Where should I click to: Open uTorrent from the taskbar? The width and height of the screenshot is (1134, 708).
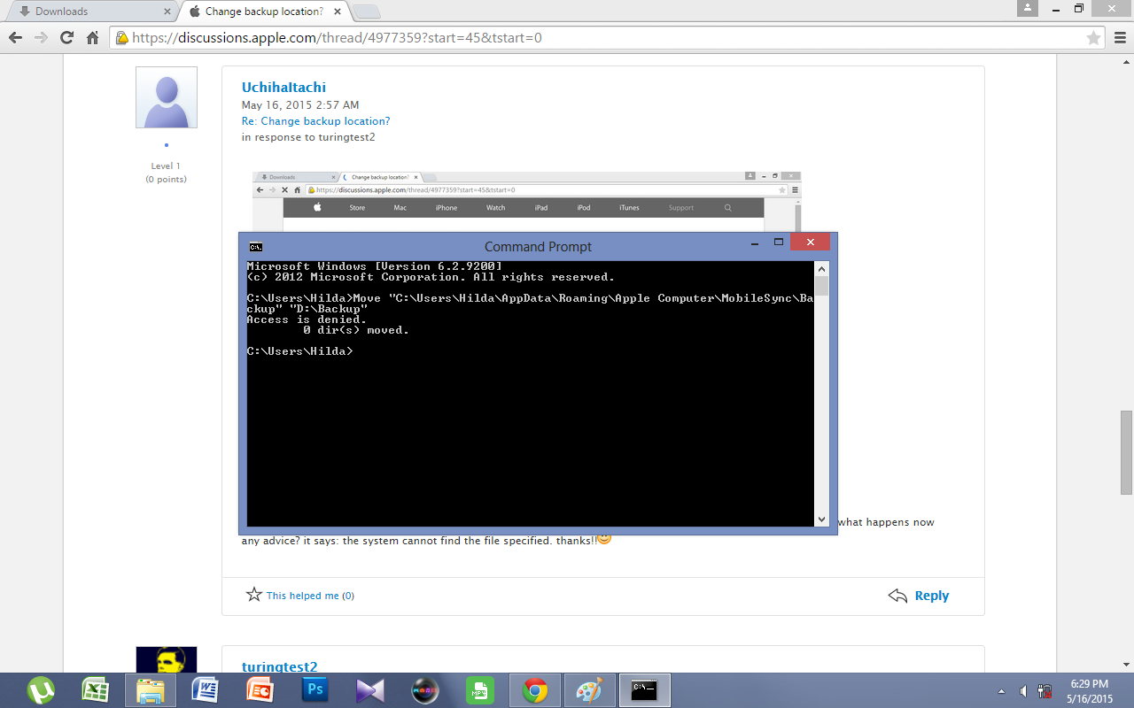(x=41, y=690)
